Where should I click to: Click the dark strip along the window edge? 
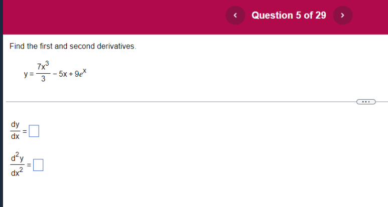click(1, 103)
